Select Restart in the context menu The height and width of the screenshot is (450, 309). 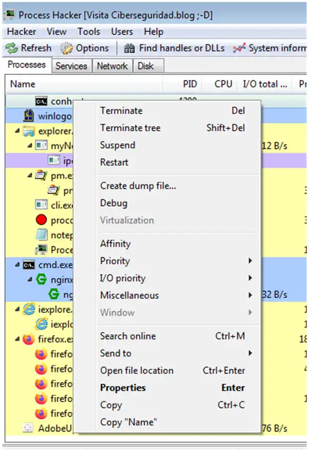(x=178, y=162)
